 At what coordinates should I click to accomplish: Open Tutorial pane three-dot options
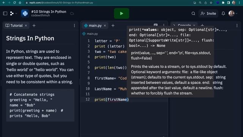point(74,25)
